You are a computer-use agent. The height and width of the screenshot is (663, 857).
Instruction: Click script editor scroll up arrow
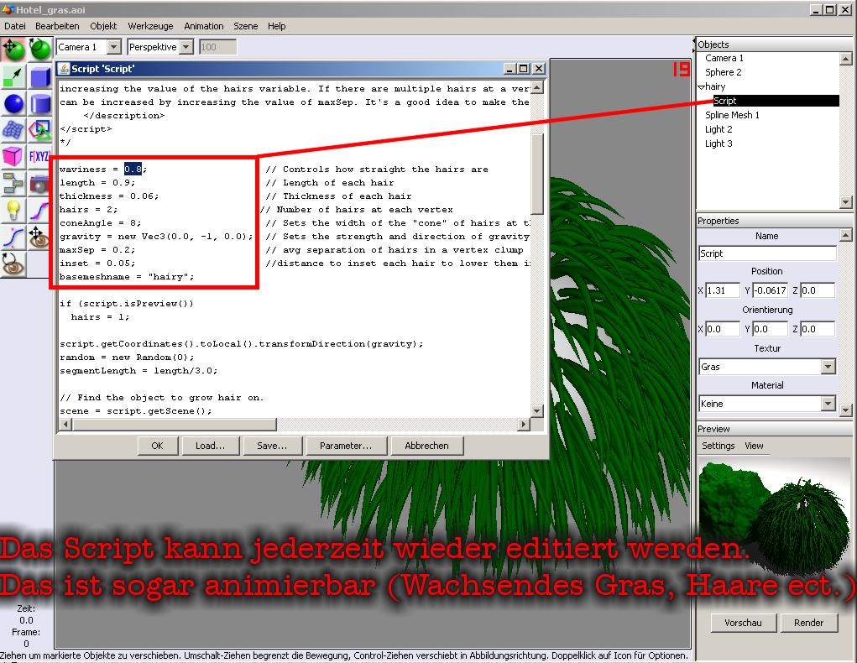(536, 87)
